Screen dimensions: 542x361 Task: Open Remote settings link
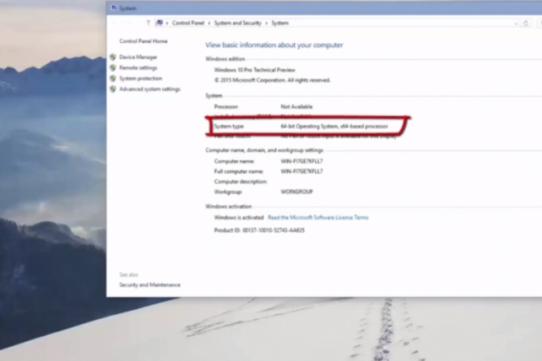point(138,68)
